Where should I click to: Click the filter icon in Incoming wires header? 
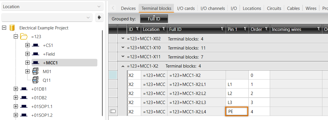coord(319,29)
